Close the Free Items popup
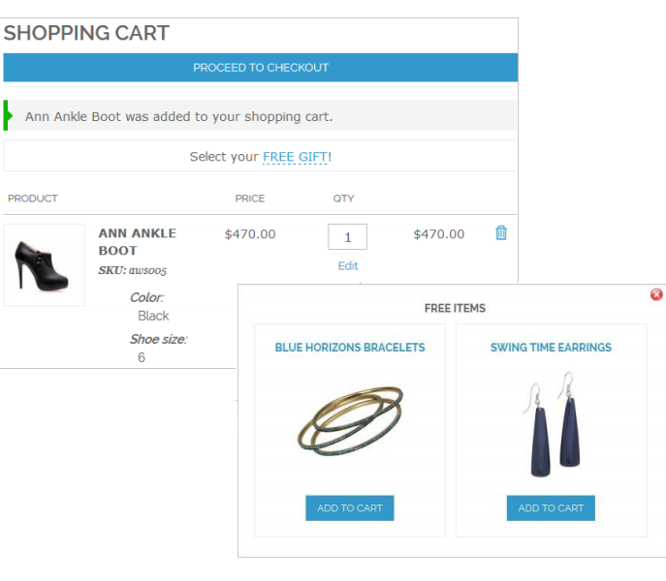 (x=656, y=293)
